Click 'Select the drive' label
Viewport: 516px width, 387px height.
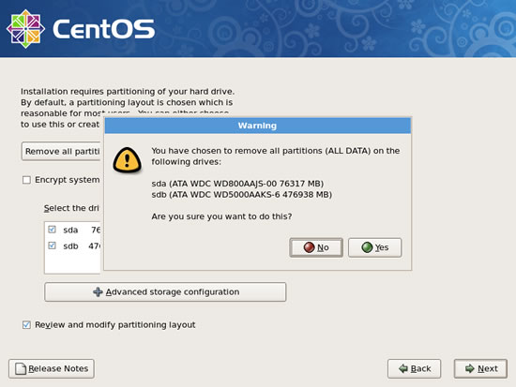(71, 208)
